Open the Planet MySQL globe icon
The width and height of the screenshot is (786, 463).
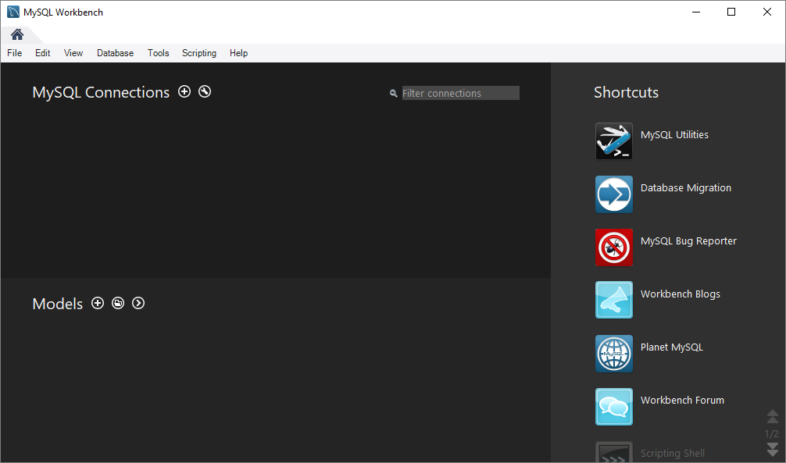click(x=613, y=354)
